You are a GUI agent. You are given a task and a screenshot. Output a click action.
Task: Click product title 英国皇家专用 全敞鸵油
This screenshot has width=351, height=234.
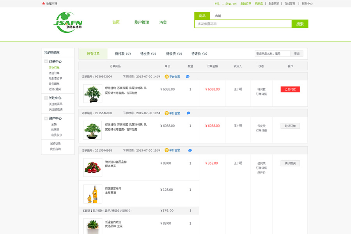(113, 191)
